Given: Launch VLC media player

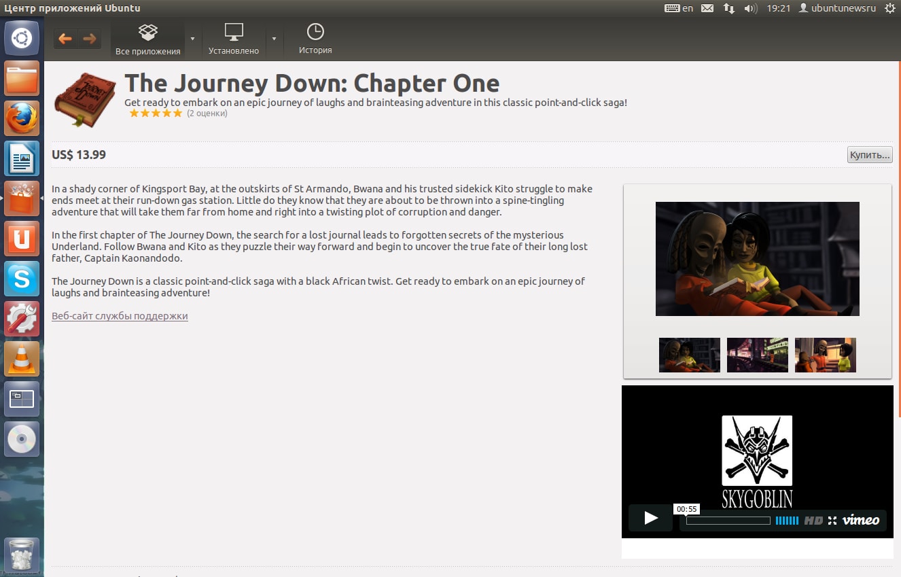Looking at the screenshot, I should pyautogui.click(x=22, y=359).
